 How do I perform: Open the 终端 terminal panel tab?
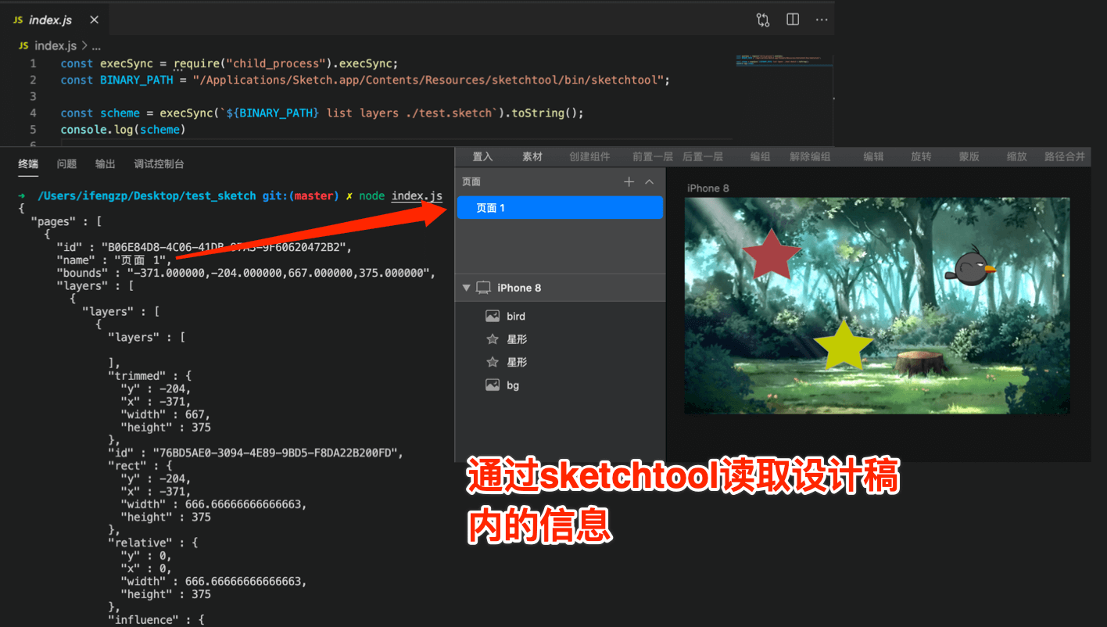pyautogui.click(x=28, y=164)
